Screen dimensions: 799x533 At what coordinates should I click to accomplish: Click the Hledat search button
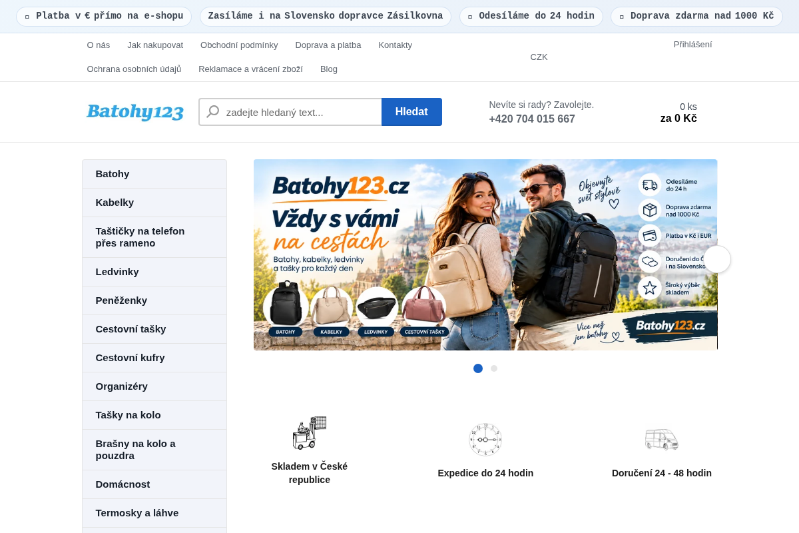point(411,112)
